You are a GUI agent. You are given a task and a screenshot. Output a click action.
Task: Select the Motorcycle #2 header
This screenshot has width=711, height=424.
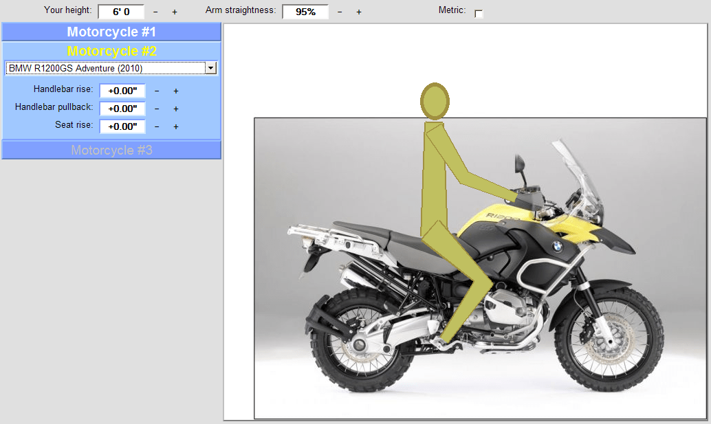[111, 51]
